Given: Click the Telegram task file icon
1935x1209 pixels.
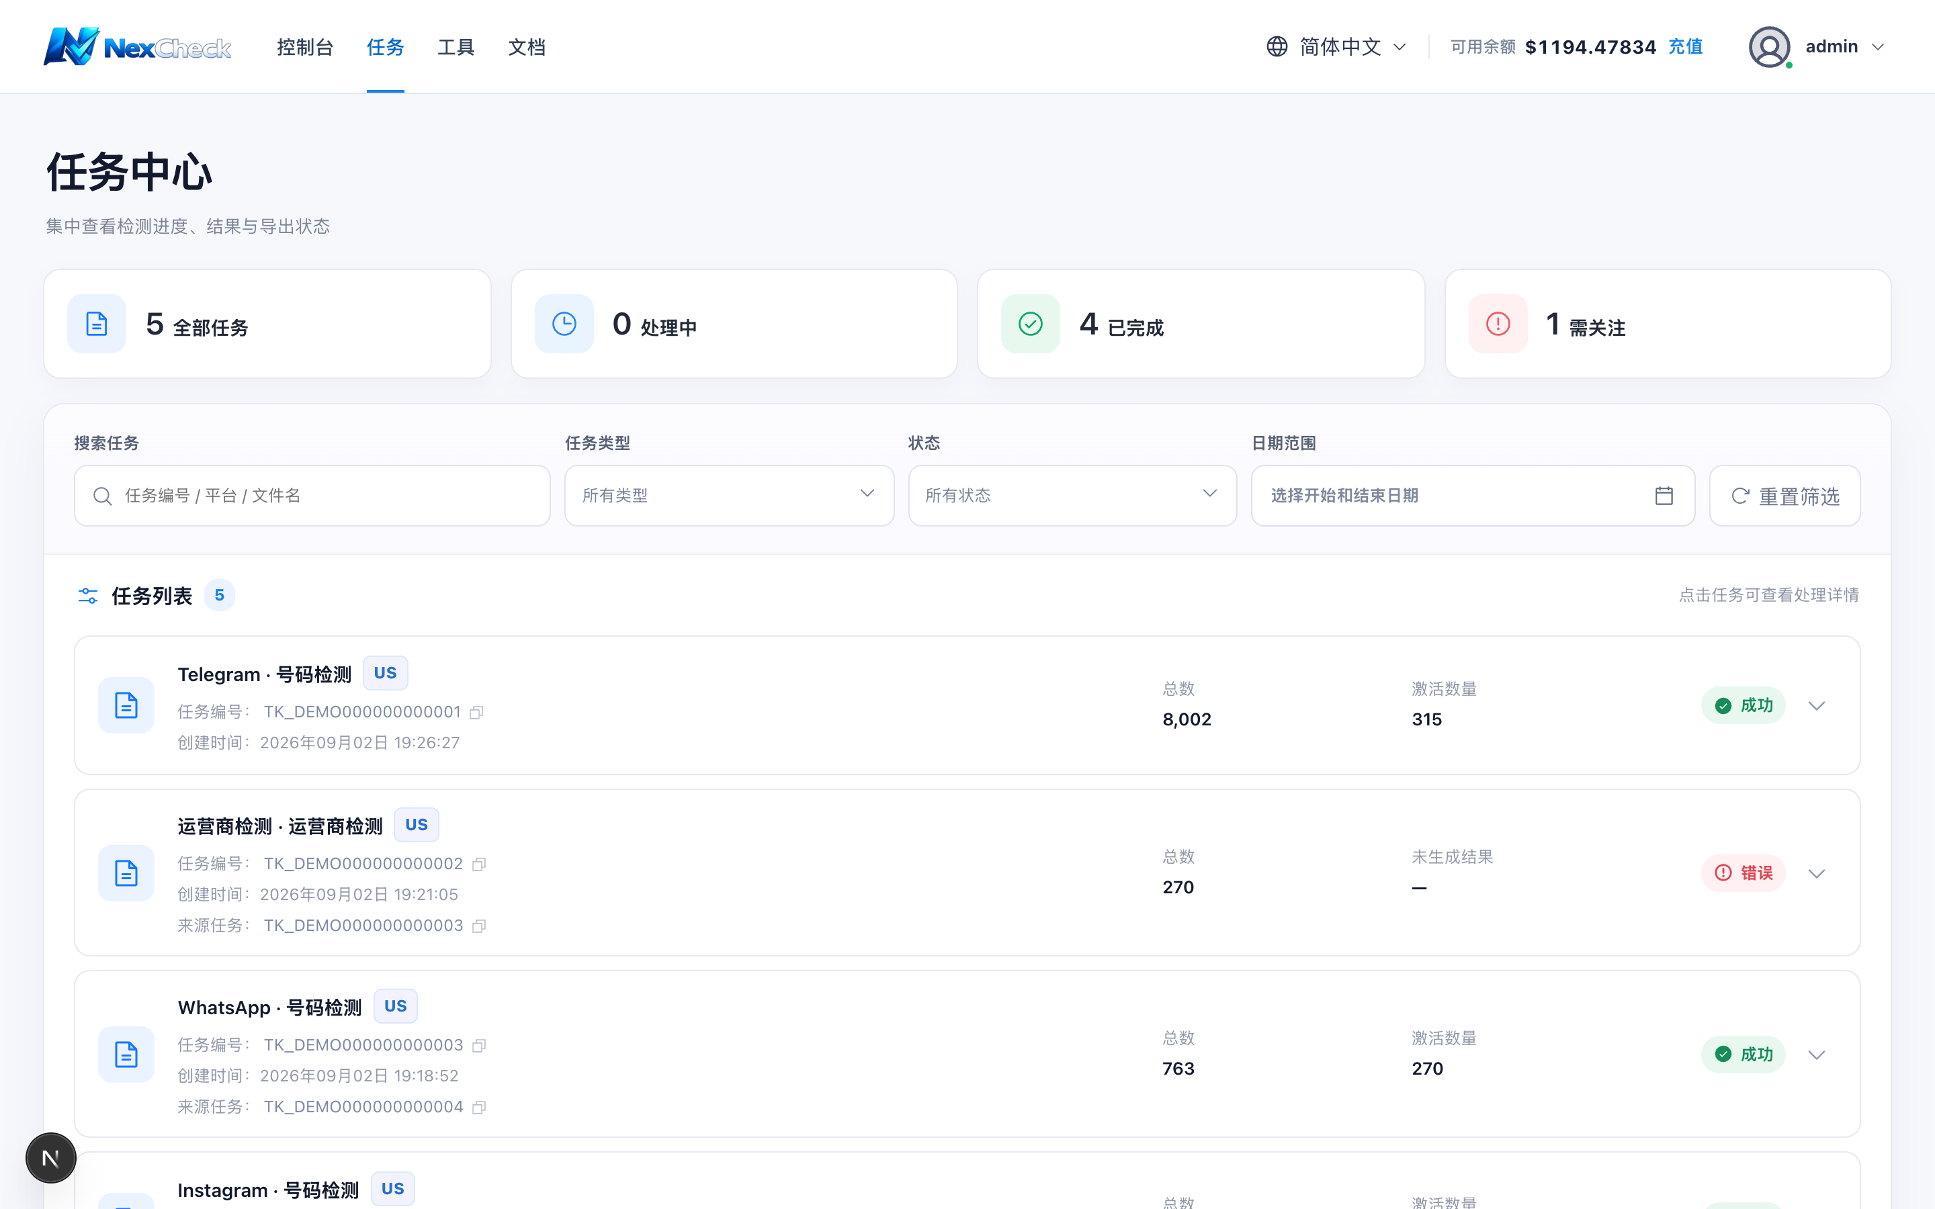Looking at the screenshot, I should click(126, 705).
